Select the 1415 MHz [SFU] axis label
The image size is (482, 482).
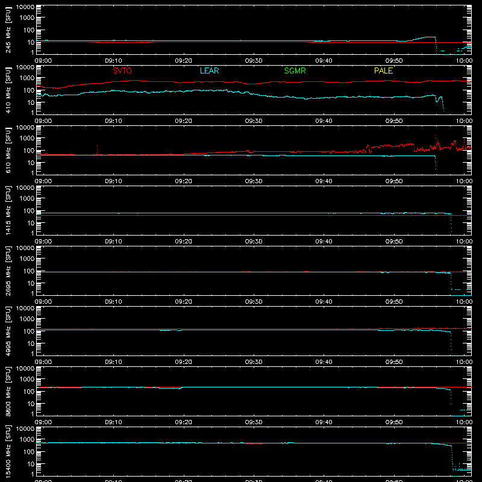coord(8,211)
